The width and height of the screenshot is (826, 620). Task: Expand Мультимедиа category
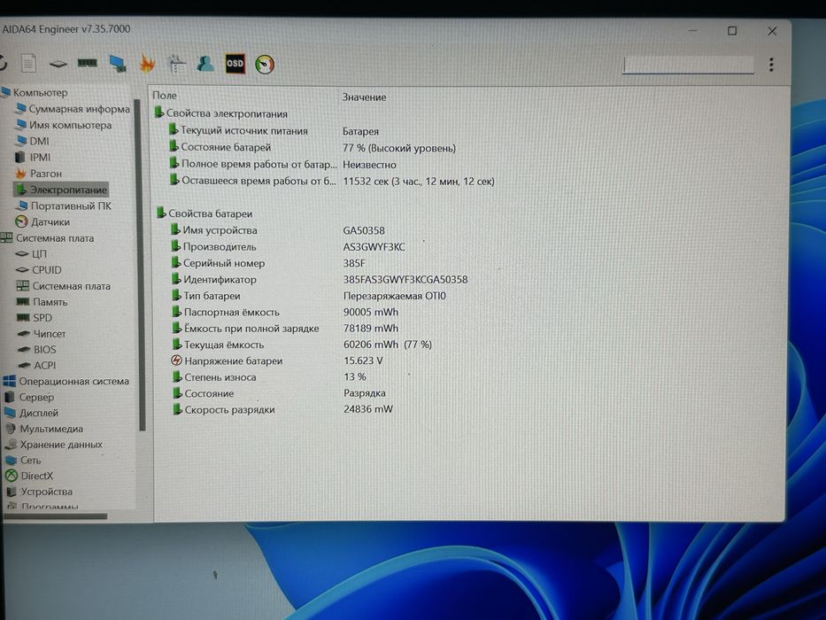click(x=44, y=429)
